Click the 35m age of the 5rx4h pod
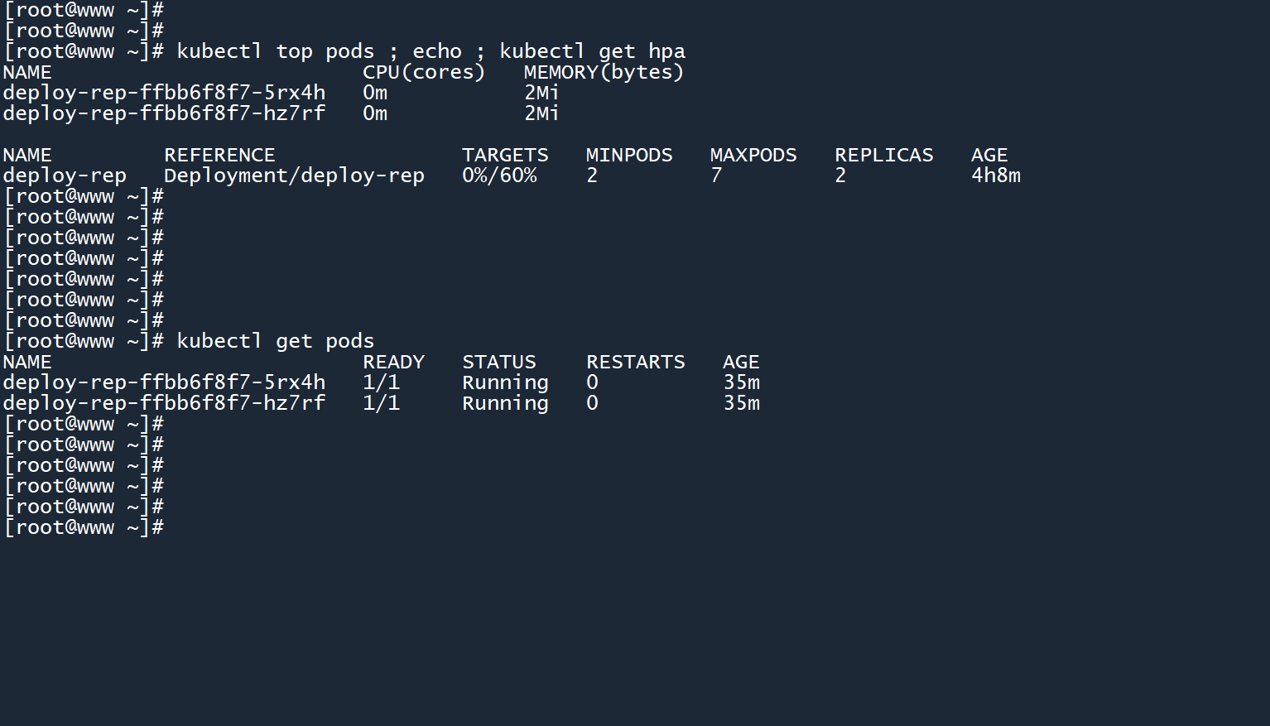Screen dimensions: 1270x726 point(741,382)
